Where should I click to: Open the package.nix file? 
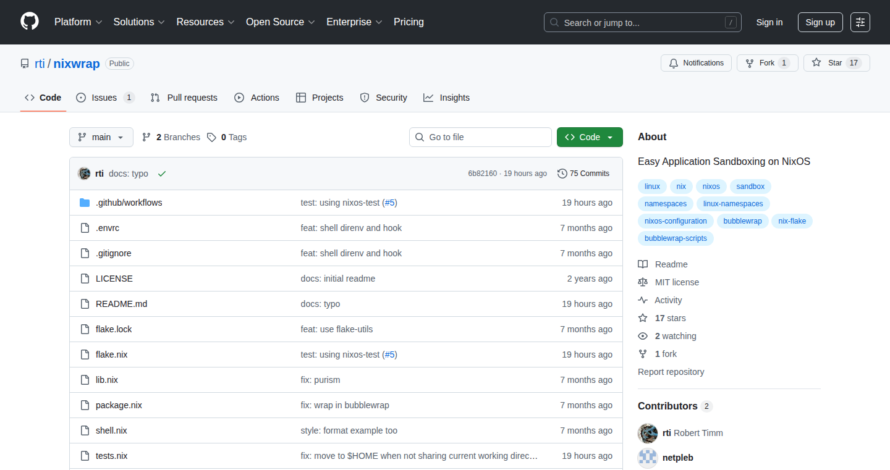point(119,405)
